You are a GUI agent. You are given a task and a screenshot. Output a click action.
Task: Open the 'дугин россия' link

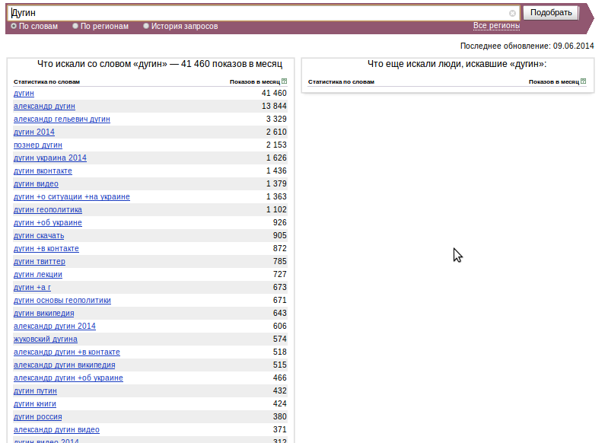coord(38,417)
